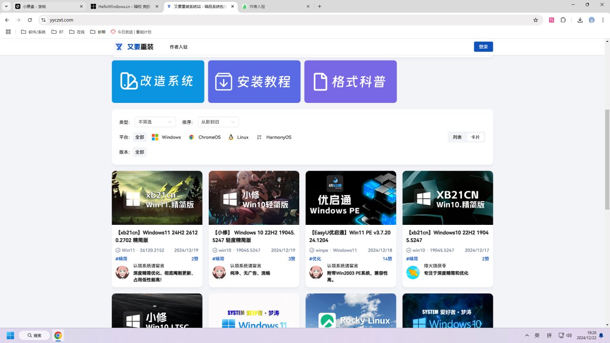Open the 在线 bookmark folder
This screenshot has width=610, height=343.
tap(77, 32)
